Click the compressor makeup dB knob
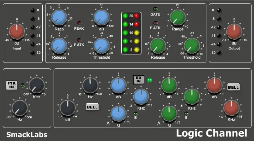This screenshot has height=141, width=254. click(x=102, y=18)
